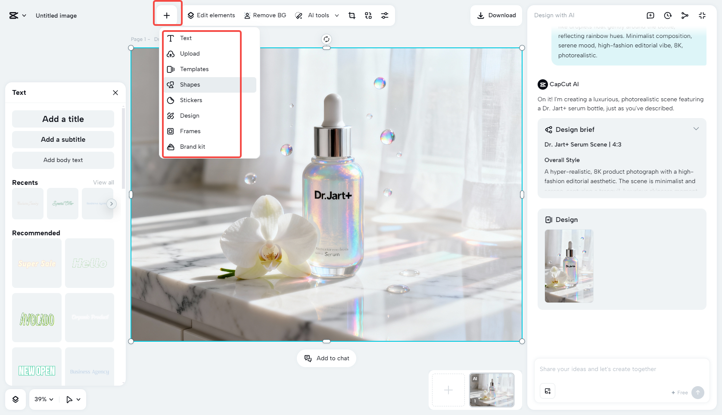Select the Remove BG tool
This screenshot has height=415, width=722.
(x=265, y=15)
